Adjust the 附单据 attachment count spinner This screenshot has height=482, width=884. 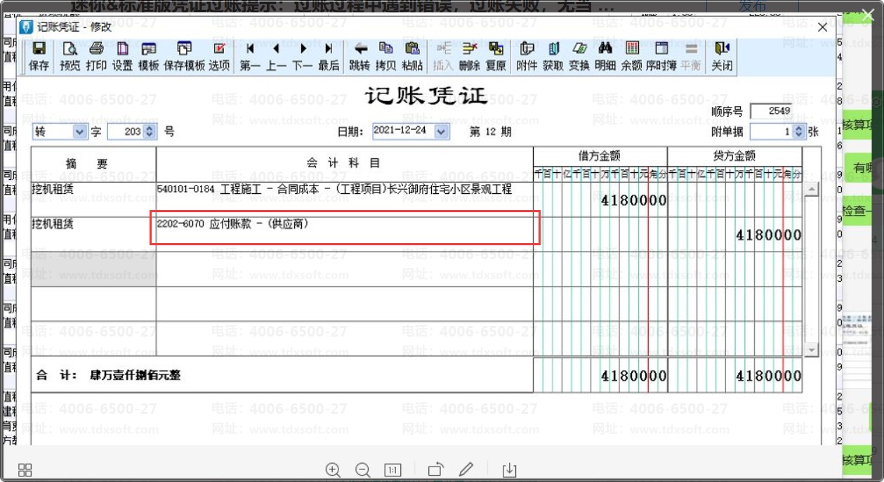[x=798, y=131]
